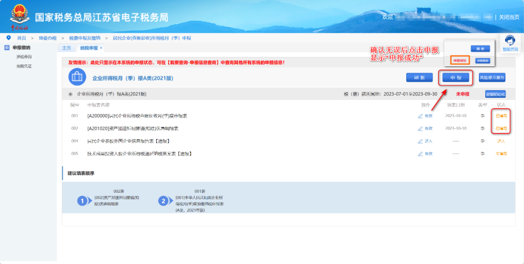Image resolution: width=524 pixels, height=264 pixels.
Task: Click the 国家税务总局江苏省电子税务局 title
Action: [101, 17]
